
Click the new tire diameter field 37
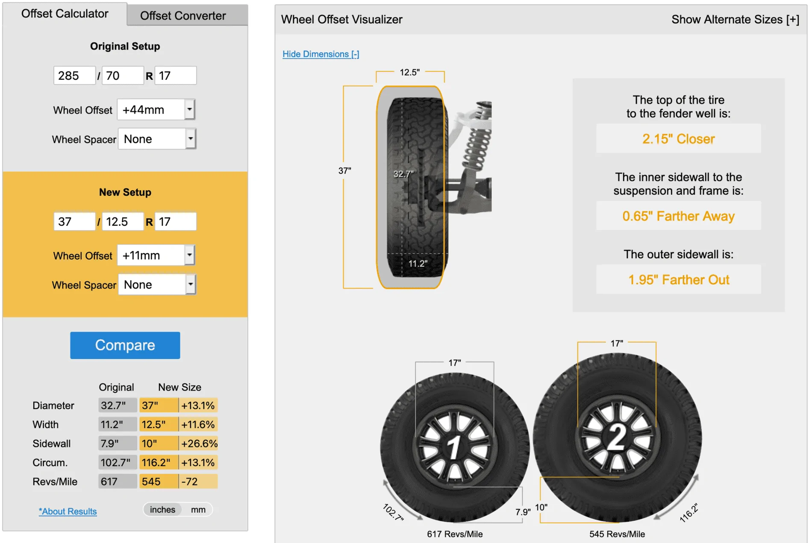[74, 222]
